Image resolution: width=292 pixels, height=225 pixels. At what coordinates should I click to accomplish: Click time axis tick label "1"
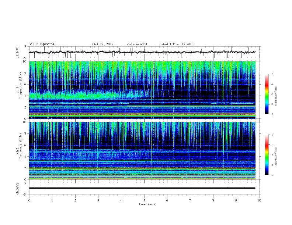52,200
